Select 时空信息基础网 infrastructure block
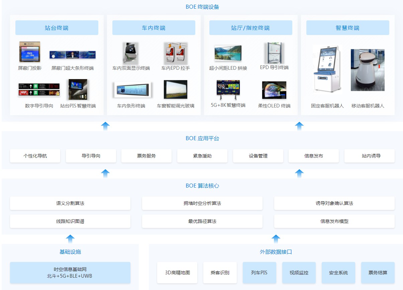Image resolution: width=403 pixels, height=290 pixels. [70, 273]
